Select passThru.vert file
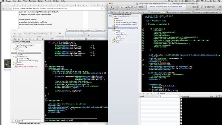Image resolution: width=222 pixels, height=125 pixels. (x=120, y=32)
